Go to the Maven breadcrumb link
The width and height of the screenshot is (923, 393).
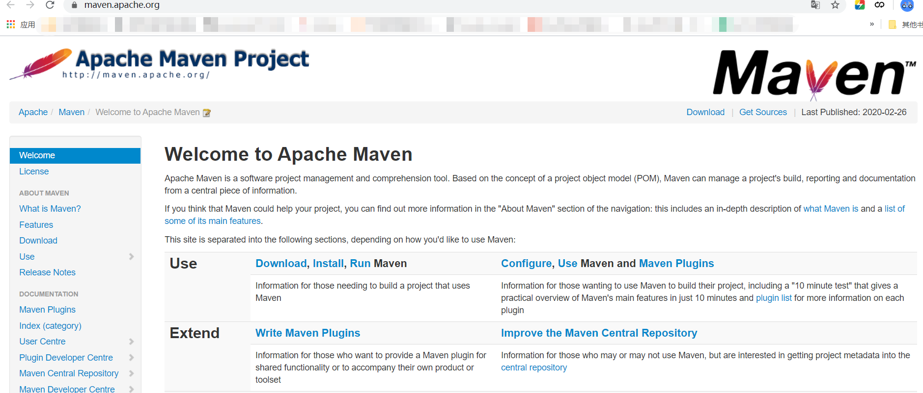pos(72,112)
